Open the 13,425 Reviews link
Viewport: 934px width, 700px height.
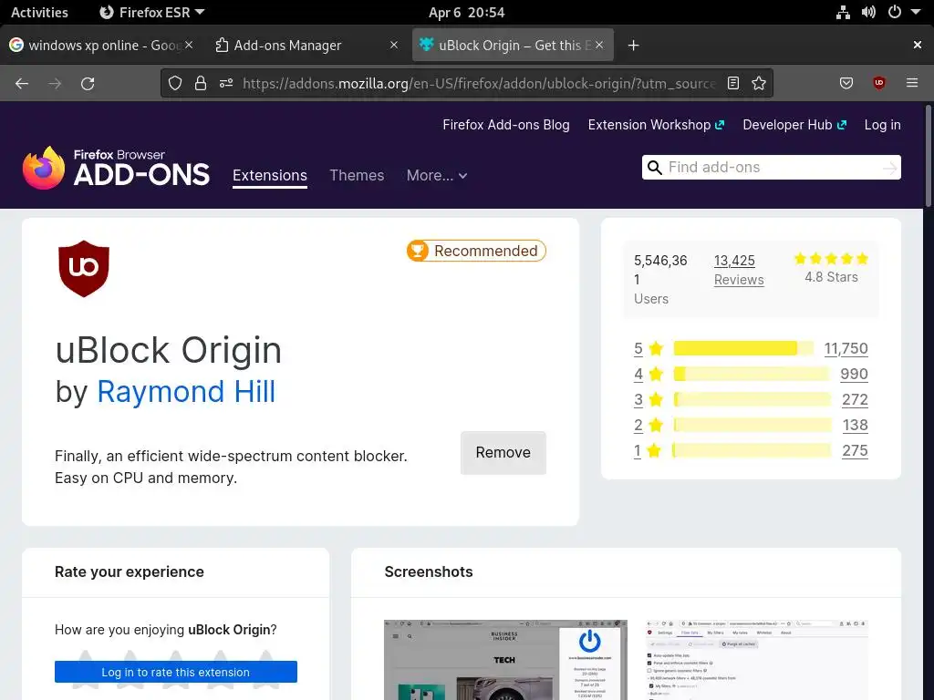tap(739, 270)
